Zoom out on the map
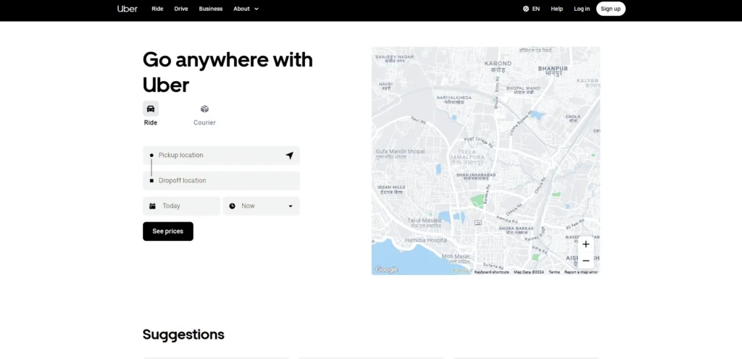 pyautogui.click(x=585, y=261)
